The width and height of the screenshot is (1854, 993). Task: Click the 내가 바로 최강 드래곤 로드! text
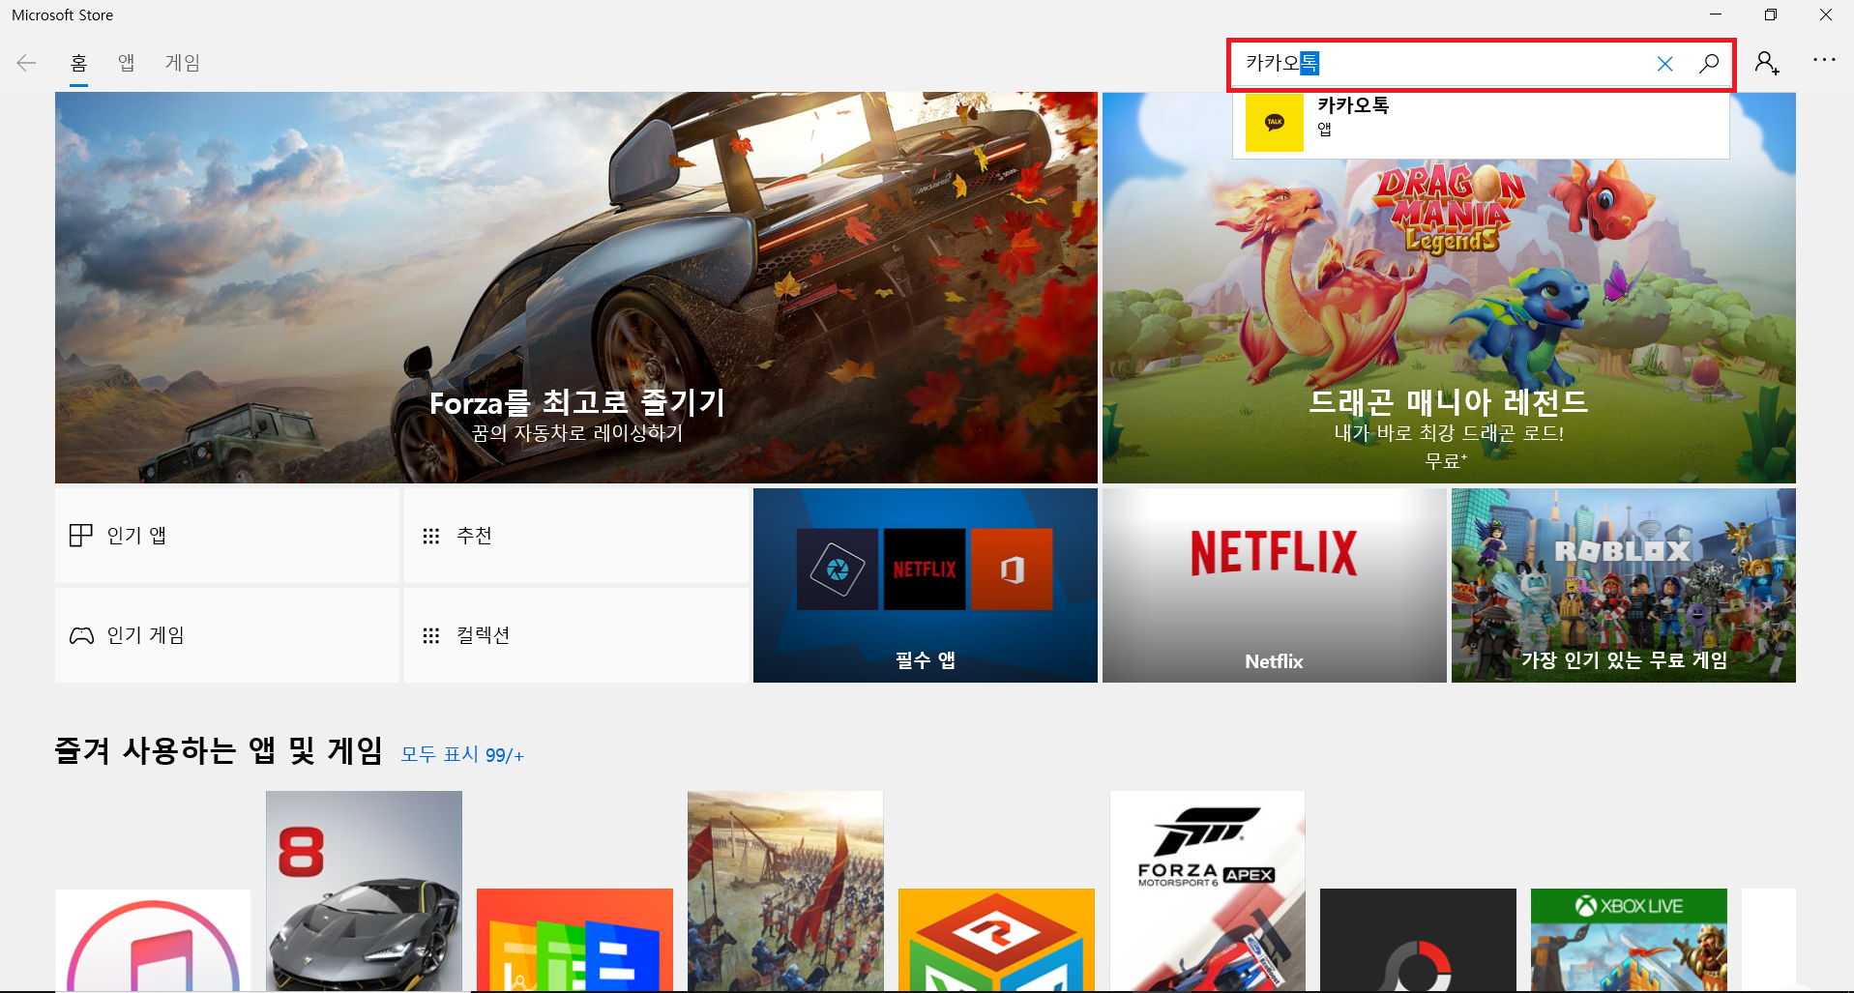click(x=1449, y=433)
